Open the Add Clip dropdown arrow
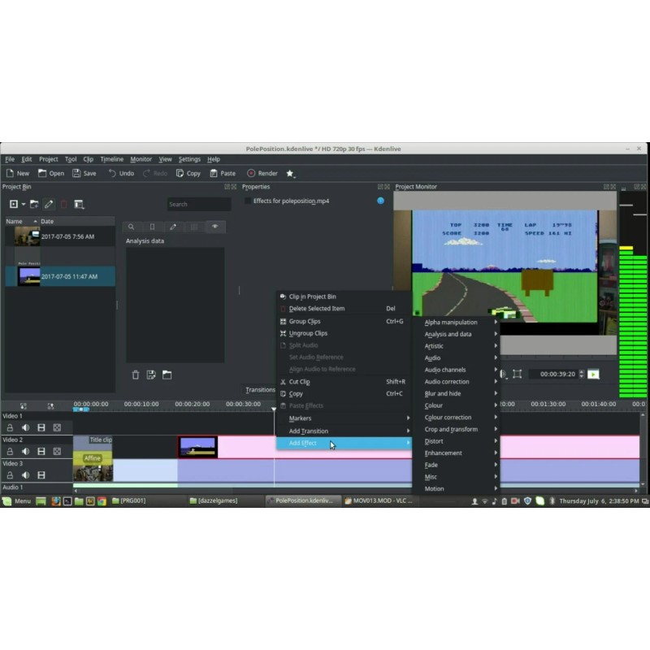Image resolution: width=650 pixels, height=650 pixels. 24,204
